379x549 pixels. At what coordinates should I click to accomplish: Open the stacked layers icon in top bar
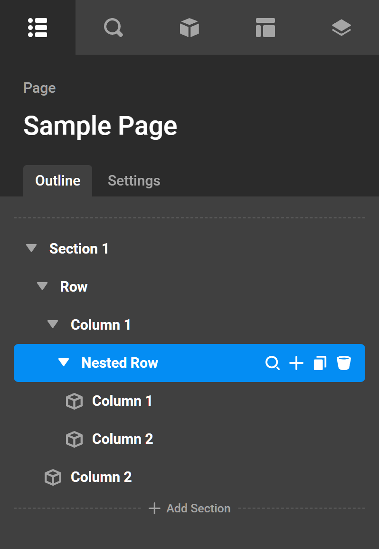point(341,28)
